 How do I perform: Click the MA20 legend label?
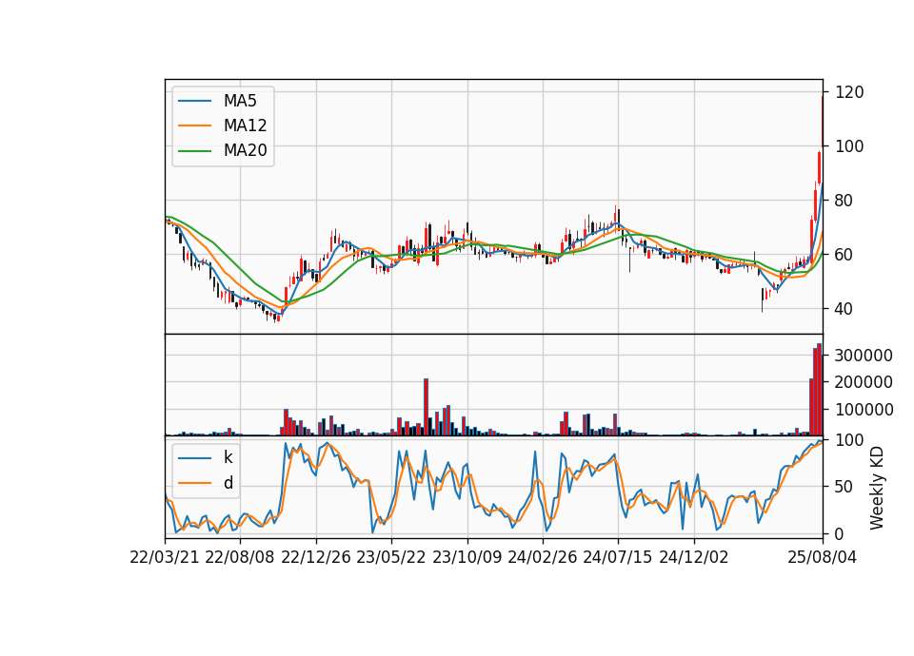(x=245, y=150)
